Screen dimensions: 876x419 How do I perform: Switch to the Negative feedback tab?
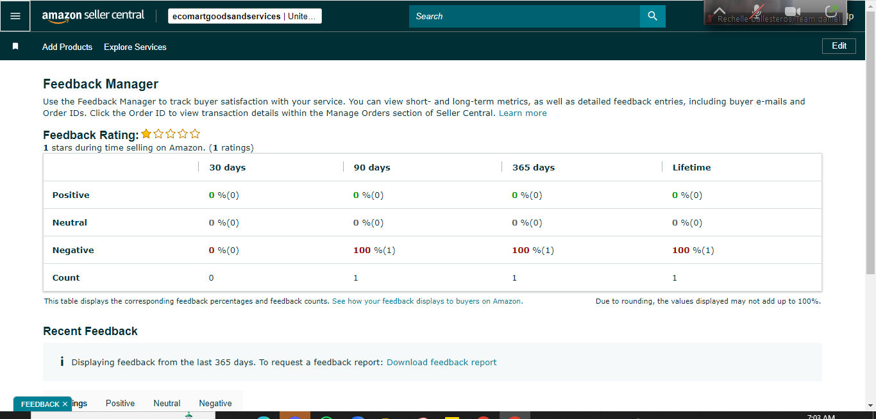point(215,403)
